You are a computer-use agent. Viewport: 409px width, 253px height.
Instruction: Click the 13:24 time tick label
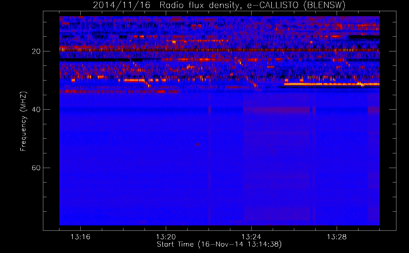point(251,237)
